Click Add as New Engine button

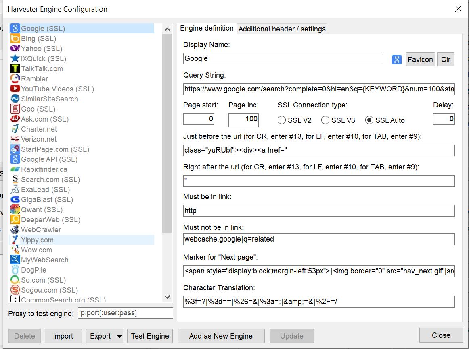(221, 336)
